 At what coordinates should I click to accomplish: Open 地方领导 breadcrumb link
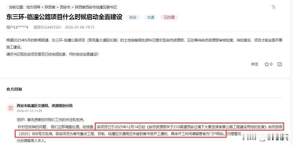pyautogui.click(x=33, y=7)
